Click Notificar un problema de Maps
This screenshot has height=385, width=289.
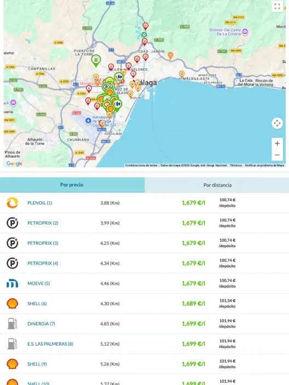[264, 165]
